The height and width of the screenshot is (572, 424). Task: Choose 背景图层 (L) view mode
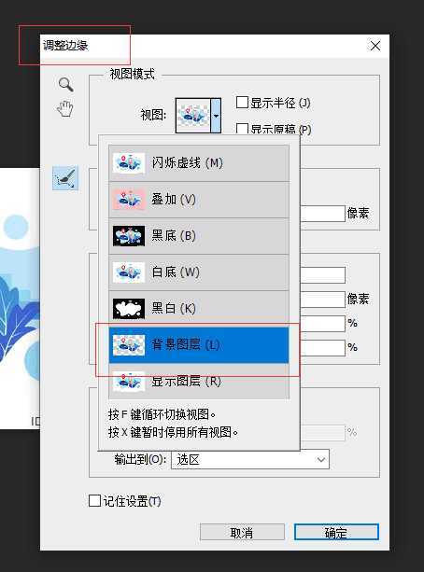point(199,344)
